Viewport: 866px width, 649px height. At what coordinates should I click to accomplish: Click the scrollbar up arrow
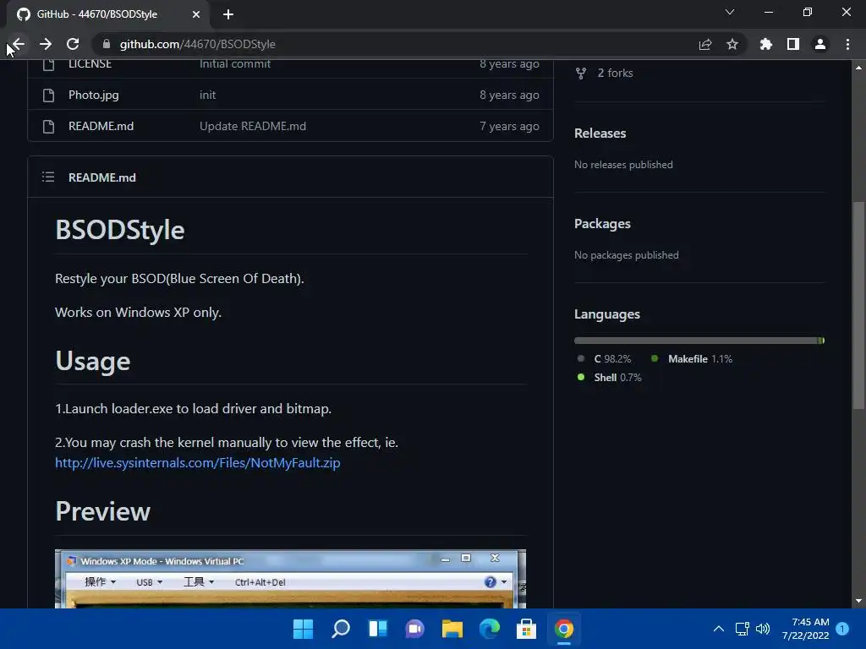(x=858, y=68)
